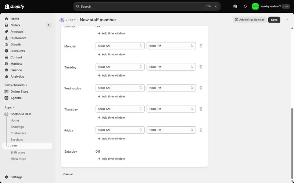The image size is (294, 183).
Task: Add time window for Wednesday
Action: pyautogui.click(x=111, y=97)
